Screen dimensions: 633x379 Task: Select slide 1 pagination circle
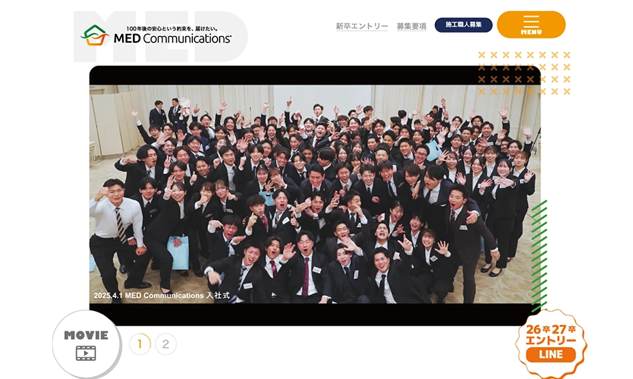click(139, 344)
